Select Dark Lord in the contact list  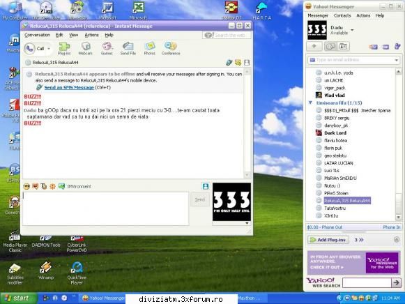point(335,133)
